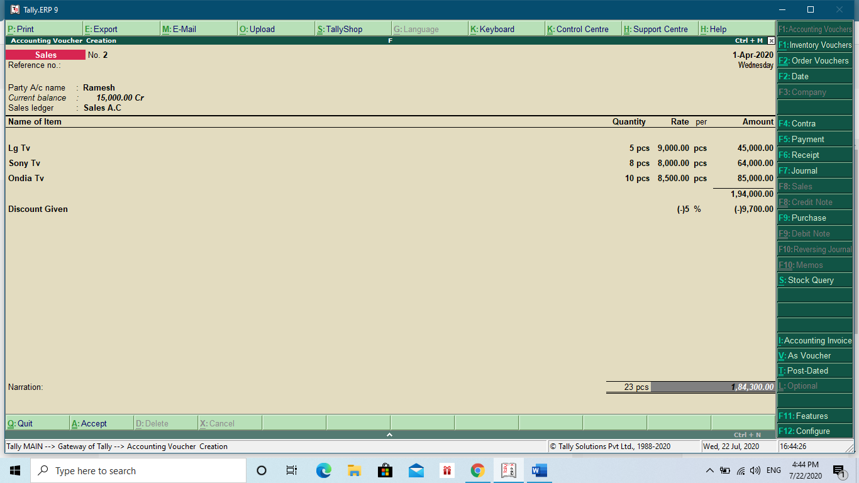Switch to Tally.ERP 9 taskbar icon
Image resolution: width=859 pixels, height=483 pixels.
pyautogui.click(x=508, y=470)
